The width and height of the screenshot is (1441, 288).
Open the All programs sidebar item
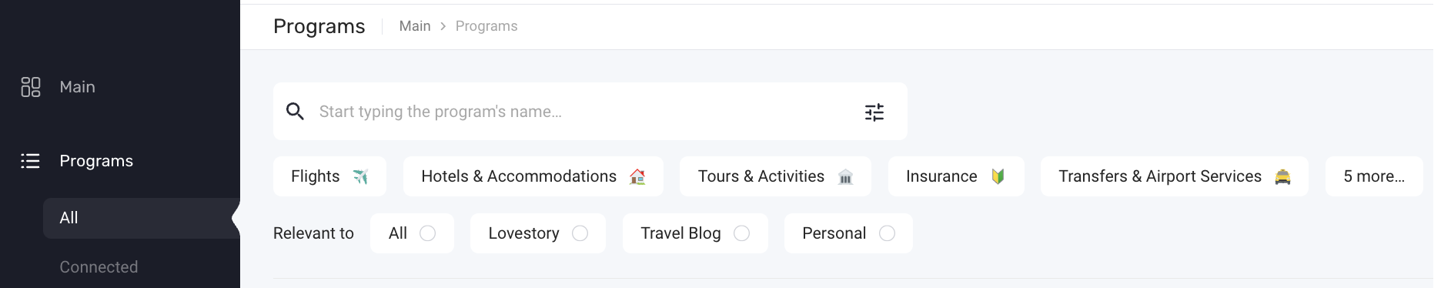point(142,218)
